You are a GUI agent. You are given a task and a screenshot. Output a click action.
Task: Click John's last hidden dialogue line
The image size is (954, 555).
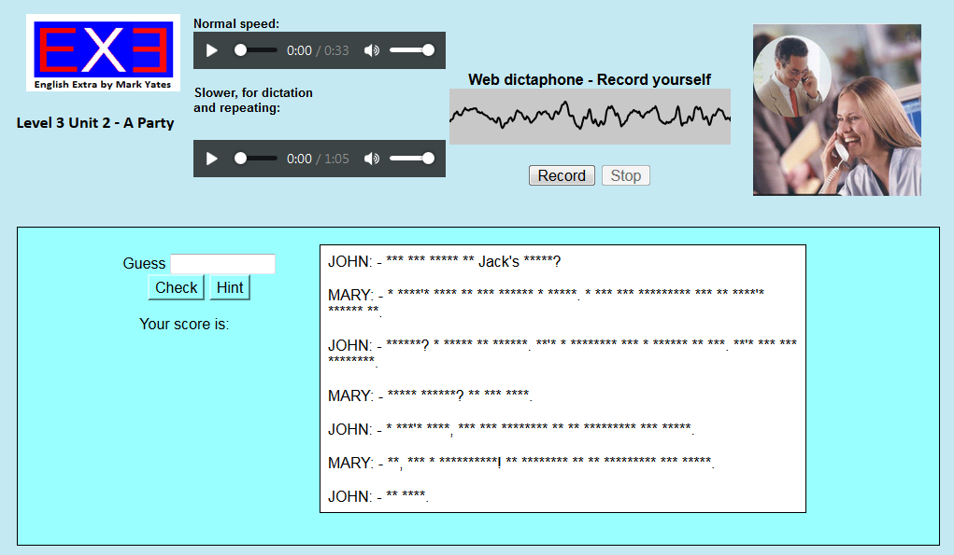(x=407, y=497)
